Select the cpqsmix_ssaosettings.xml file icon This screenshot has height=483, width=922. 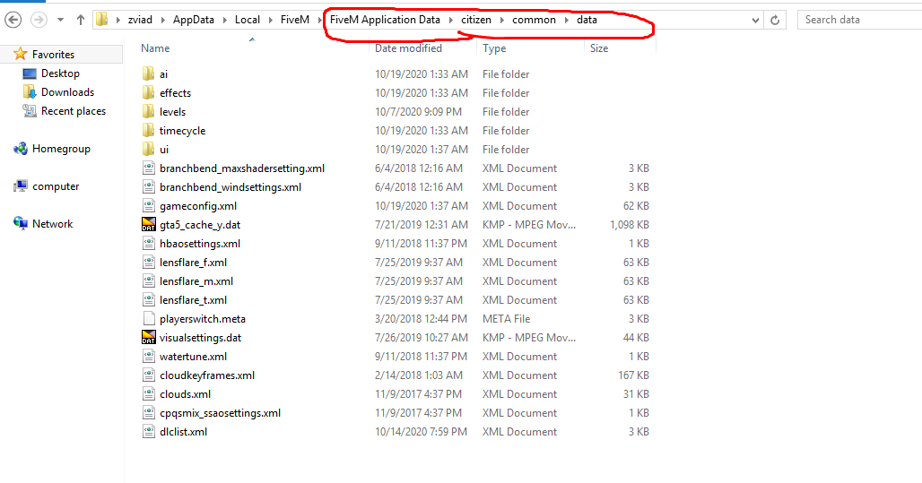[x=149, y=412]
